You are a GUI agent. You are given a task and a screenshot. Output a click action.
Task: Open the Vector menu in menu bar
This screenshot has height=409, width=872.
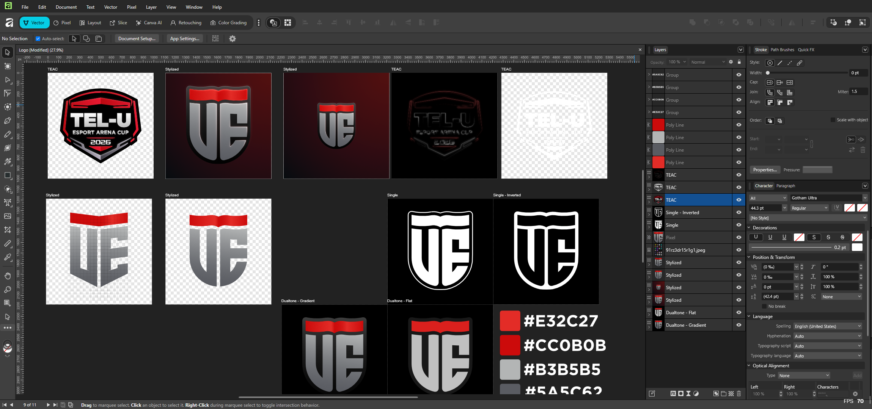111,7
